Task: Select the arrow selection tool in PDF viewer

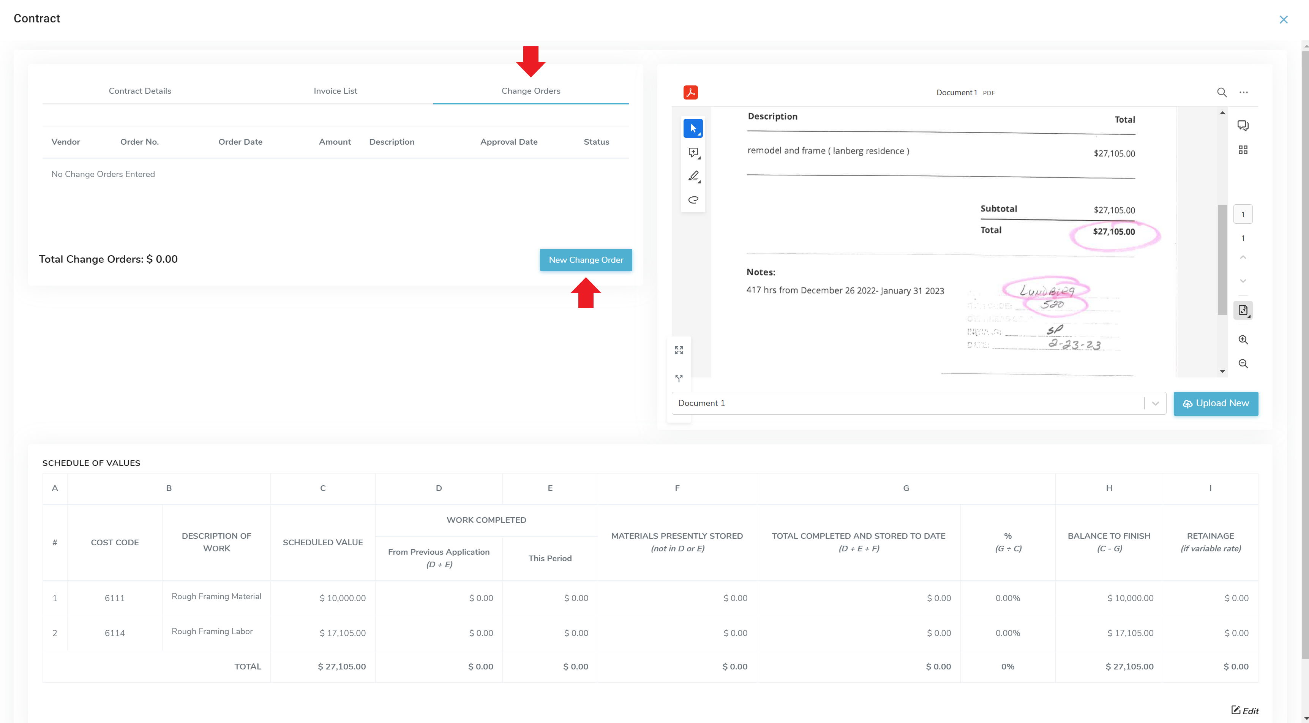Action: pos(693,128)
